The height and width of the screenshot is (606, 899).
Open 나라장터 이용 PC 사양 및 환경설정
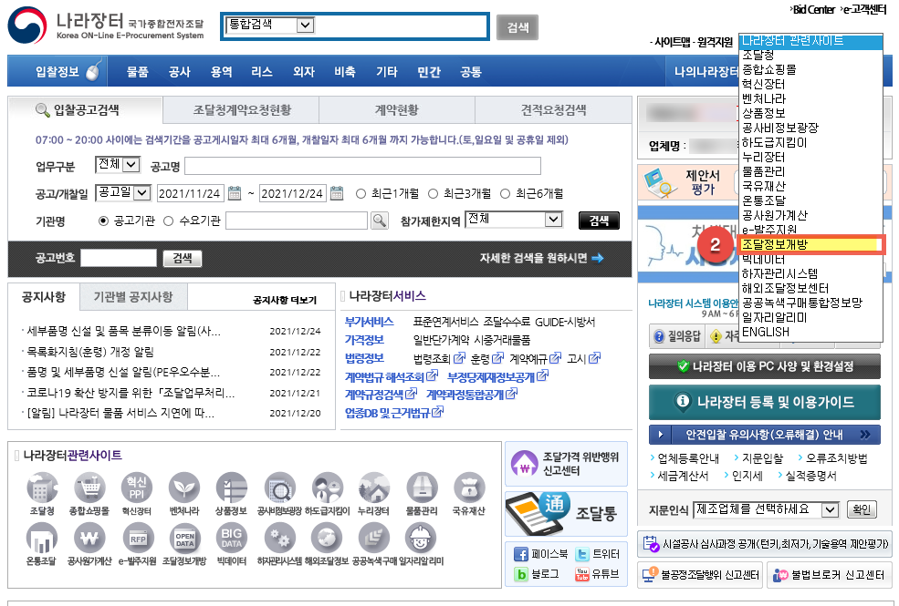click(764, 366)
